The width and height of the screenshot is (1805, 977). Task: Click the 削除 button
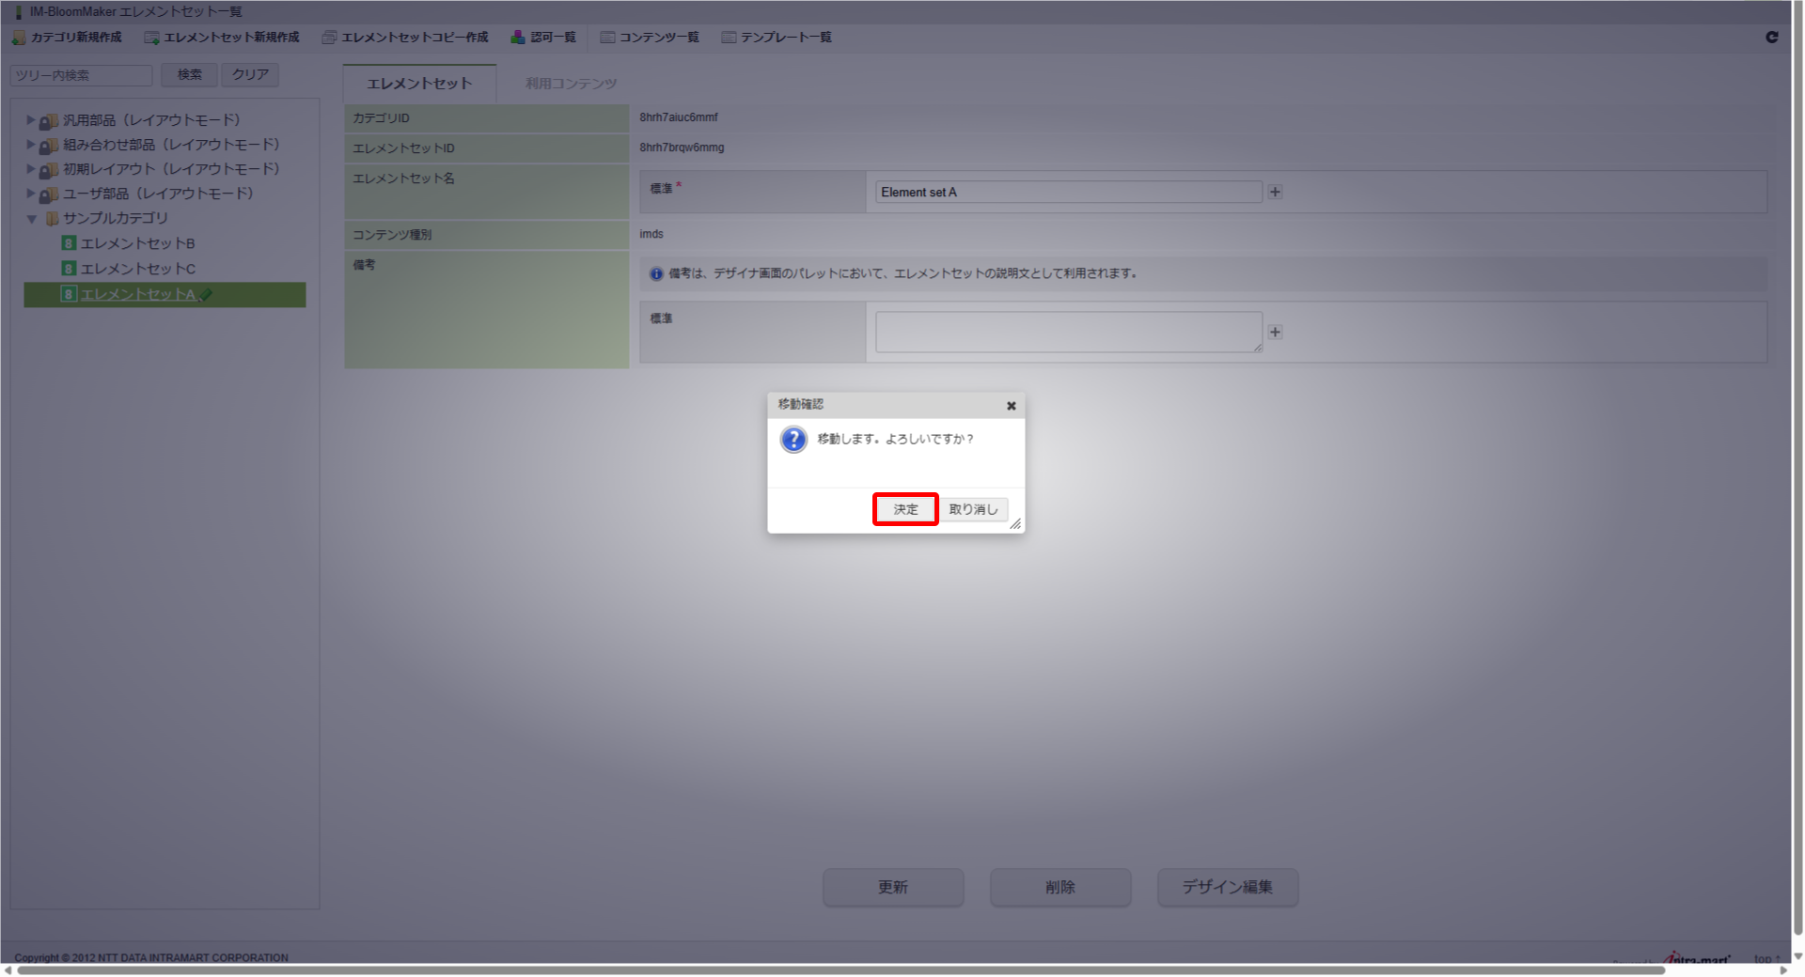click(1060, 887)
